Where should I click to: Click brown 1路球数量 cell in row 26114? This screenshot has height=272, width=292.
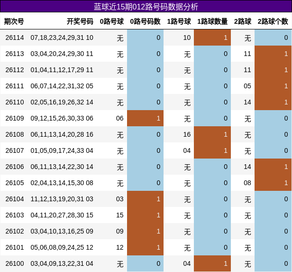point(212,38)
